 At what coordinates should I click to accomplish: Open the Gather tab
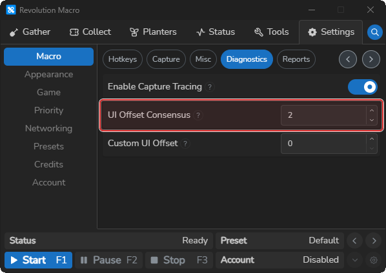30,32
